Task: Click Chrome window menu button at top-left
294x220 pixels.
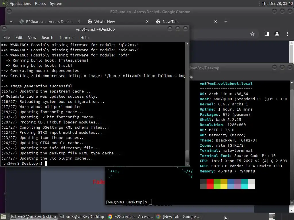Action: click(9, 11)
